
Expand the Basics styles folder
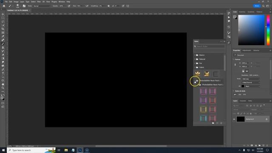click(195, 55)
